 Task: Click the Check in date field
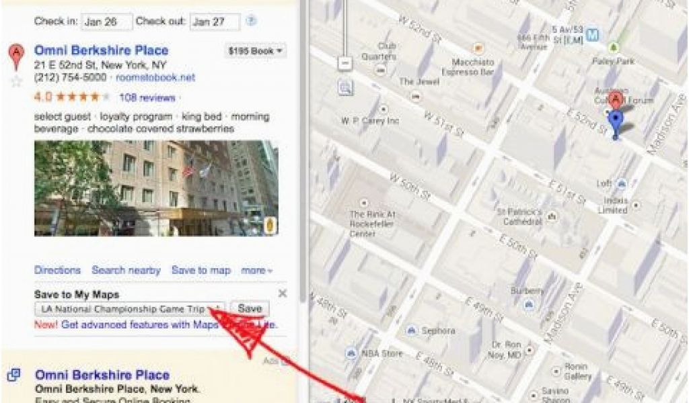[107, 21]
